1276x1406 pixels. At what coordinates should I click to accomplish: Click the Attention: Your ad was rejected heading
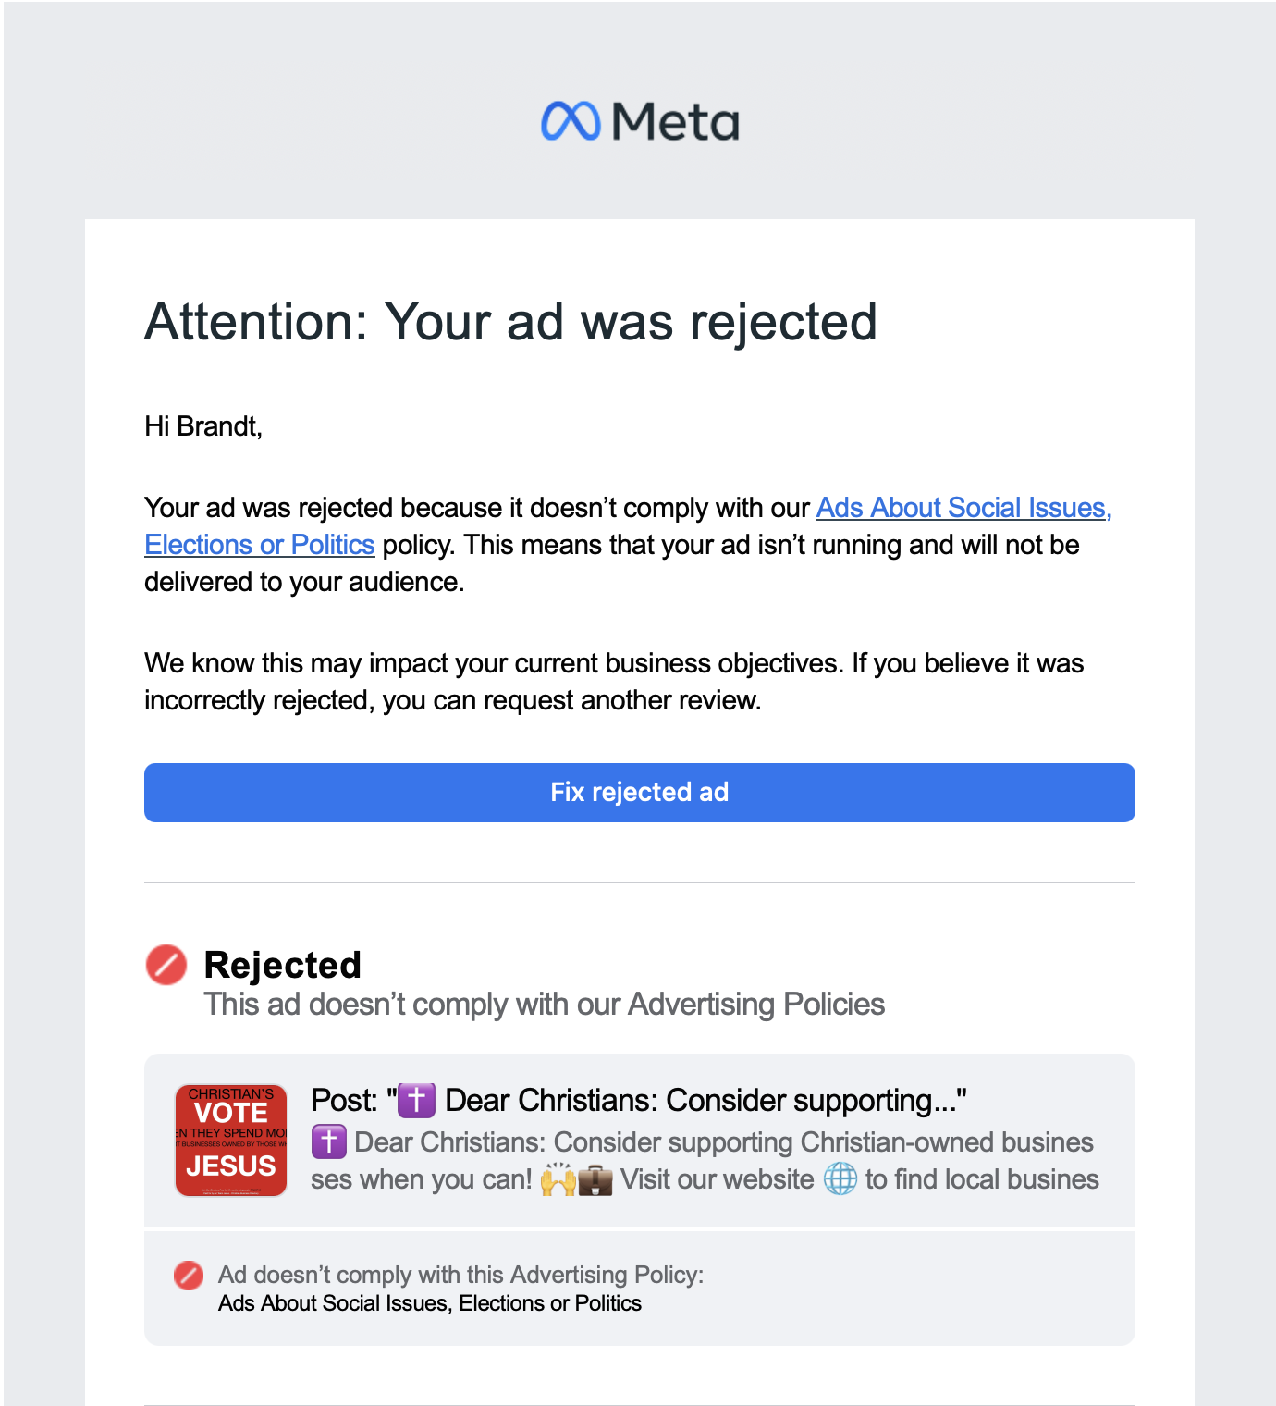pyautogui.click(x=510, y=322)
